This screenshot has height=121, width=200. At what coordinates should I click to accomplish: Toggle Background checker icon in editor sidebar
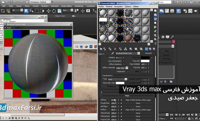pos(155,19)
